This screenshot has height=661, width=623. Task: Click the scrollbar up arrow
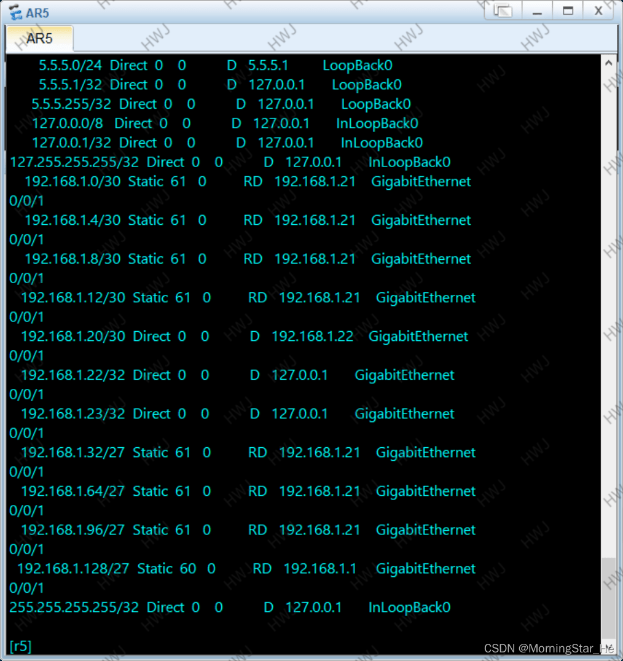coord(608,63)
